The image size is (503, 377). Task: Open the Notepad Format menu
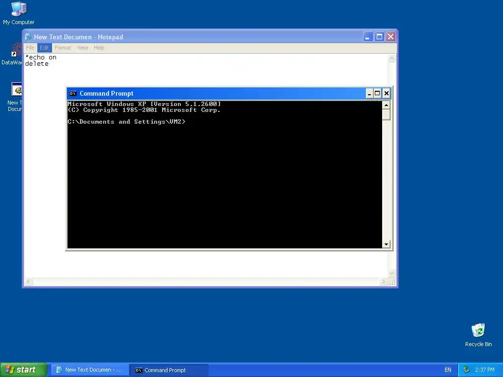click(x=63, y=48)
